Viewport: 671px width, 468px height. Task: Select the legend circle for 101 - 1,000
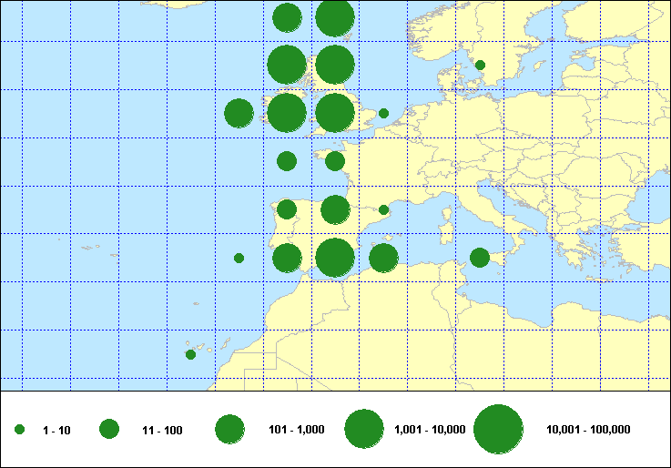coord(229,430)
